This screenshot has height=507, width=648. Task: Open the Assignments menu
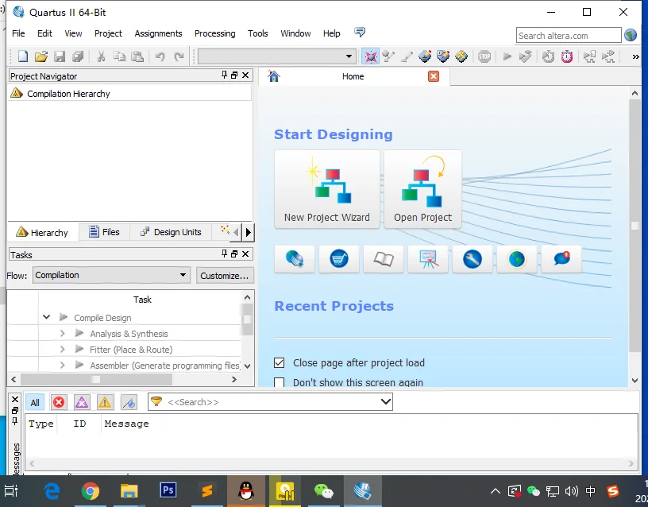[158, 33]
